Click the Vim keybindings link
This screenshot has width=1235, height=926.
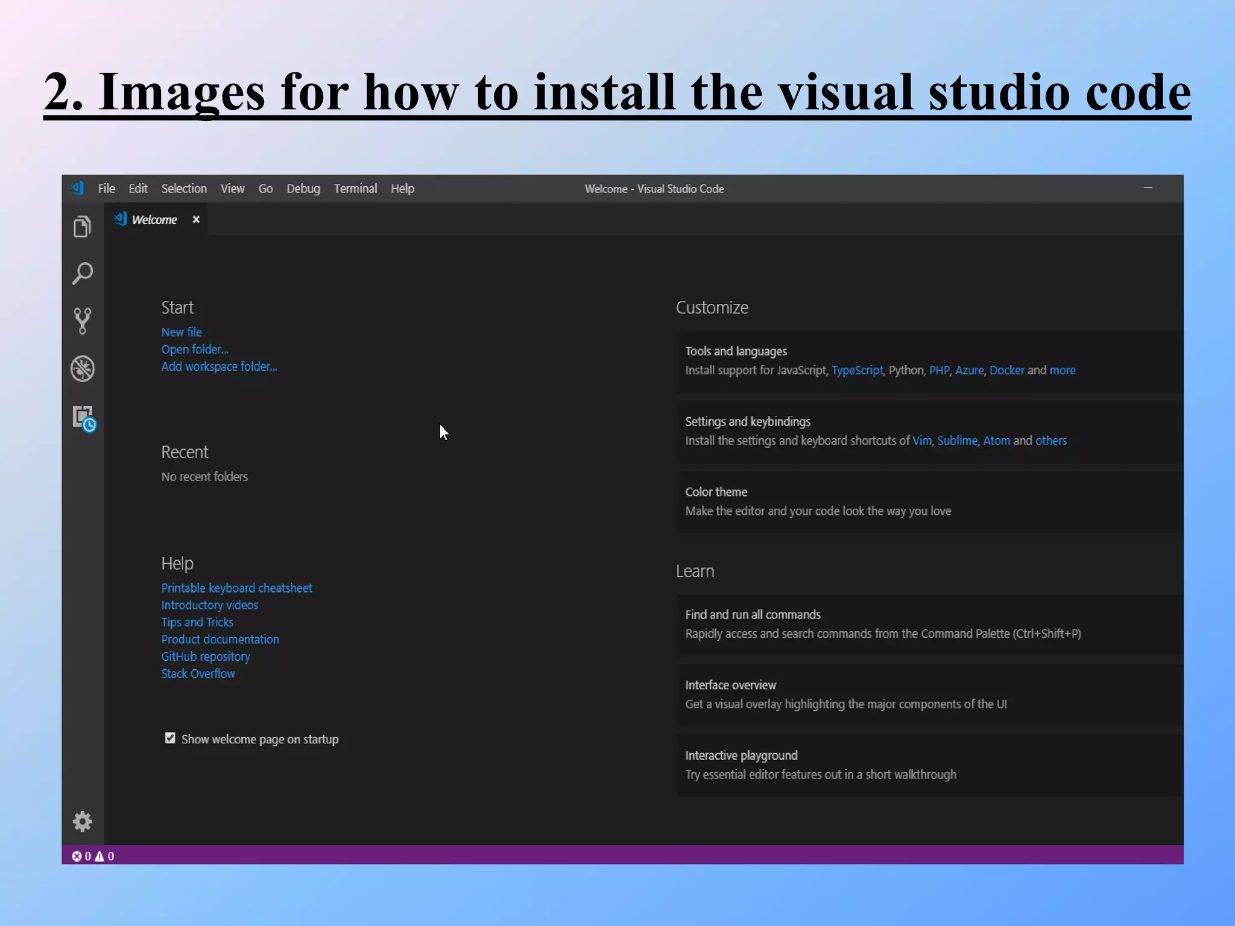pos(921,441)
